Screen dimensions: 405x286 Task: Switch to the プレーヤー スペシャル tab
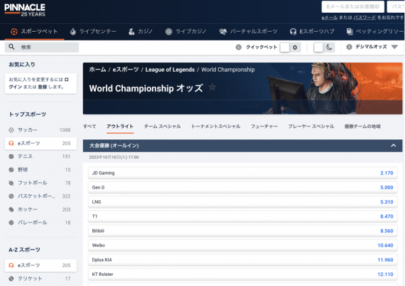[x=311, y=126]
